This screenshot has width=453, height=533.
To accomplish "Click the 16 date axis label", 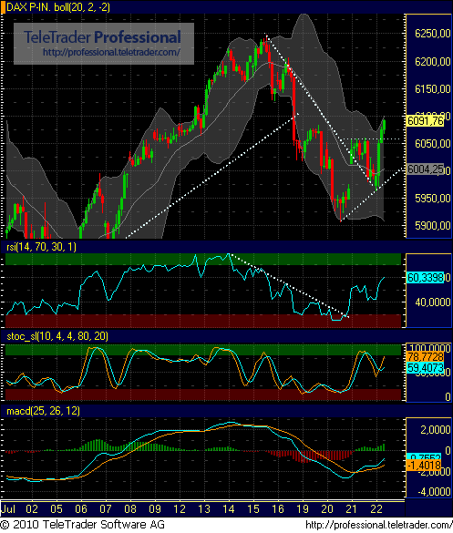I will click(278, 509).
